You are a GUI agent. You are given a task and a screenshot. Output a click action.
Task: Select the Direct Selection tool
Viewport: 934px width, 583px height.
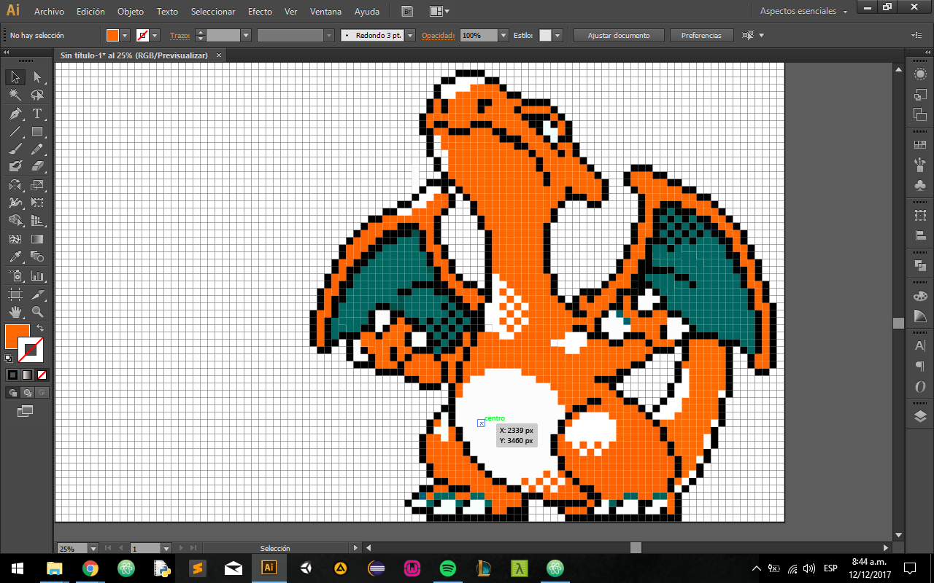click(37, 77)
